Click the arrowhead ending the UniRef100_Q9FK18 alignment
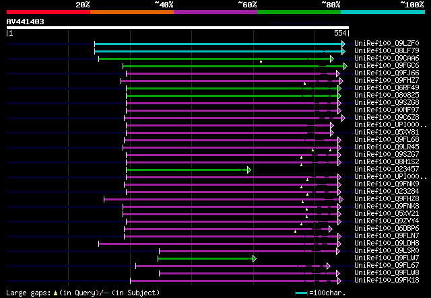 [x=339, y=281]
